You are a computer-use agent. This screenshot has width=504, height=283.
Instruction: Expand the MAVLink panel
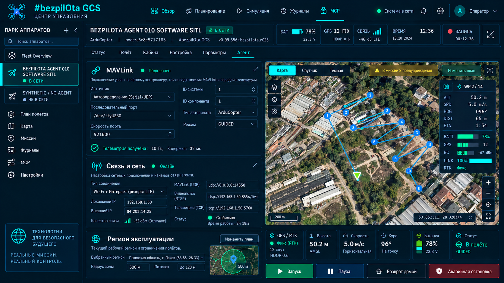pyautogui.click(x=255, y=69)
